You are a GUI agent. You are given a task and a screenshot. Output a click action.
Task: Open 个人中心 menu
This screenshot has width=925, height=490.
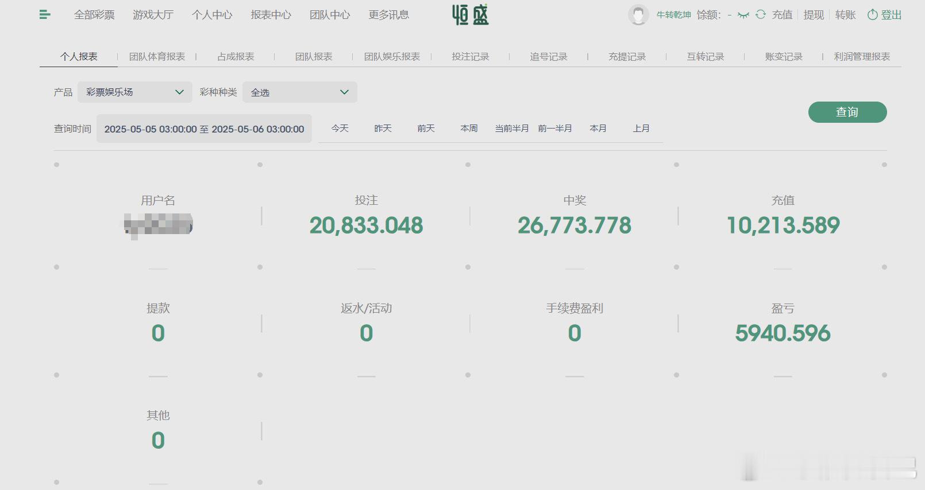[x=212, y=15]
